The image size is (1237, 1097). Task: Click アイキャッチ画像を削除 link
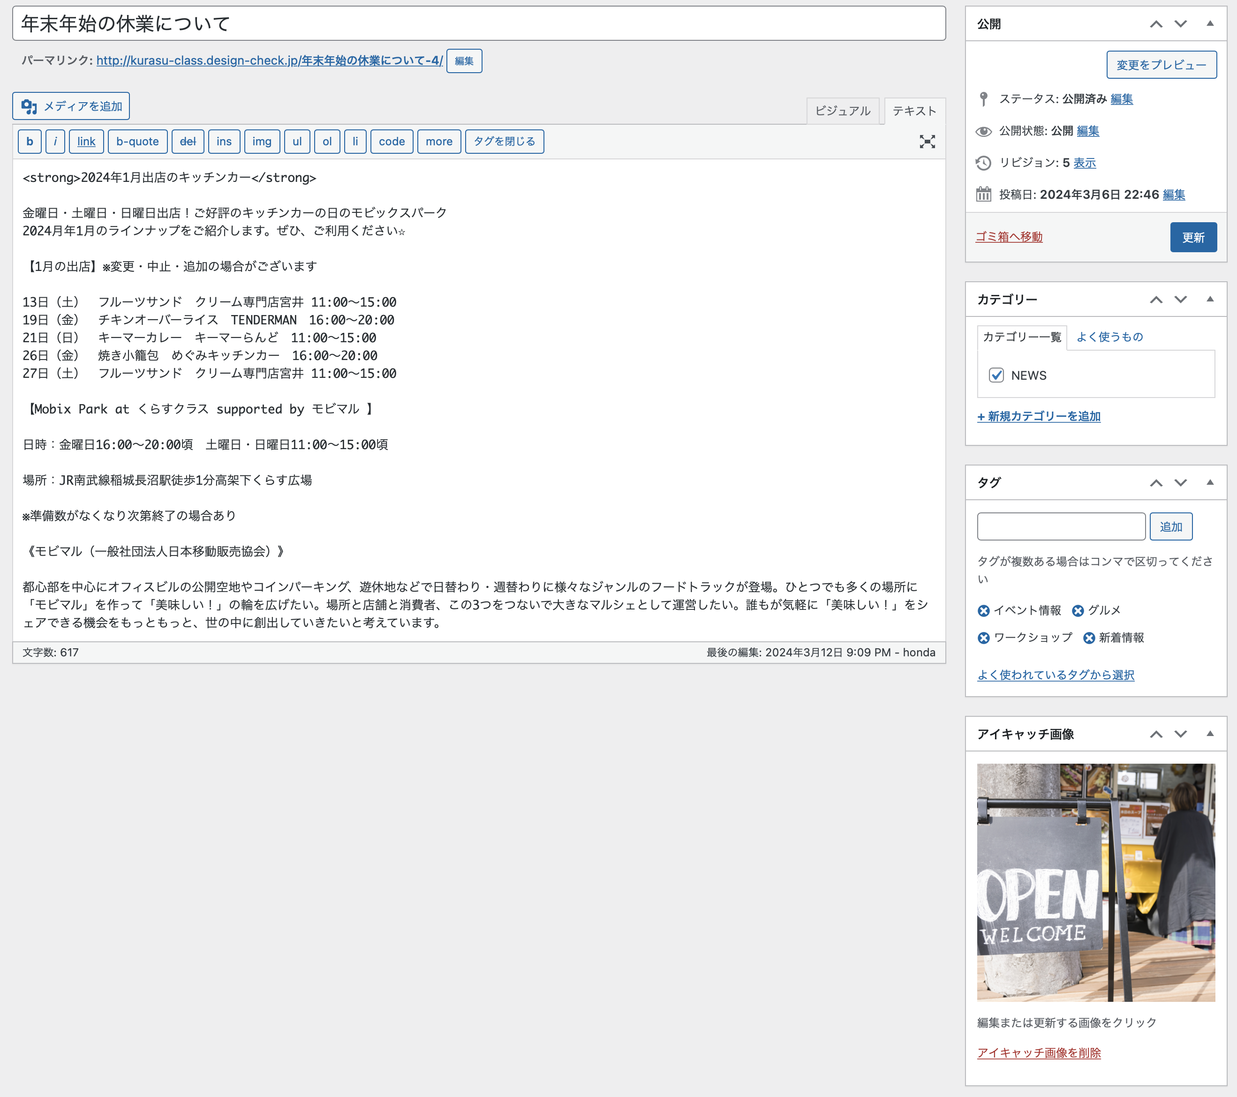(1039, 1053)
